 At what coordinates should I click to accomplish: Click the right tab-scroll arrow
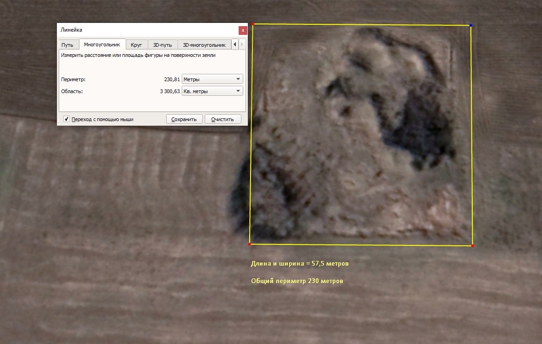[242, 44]
